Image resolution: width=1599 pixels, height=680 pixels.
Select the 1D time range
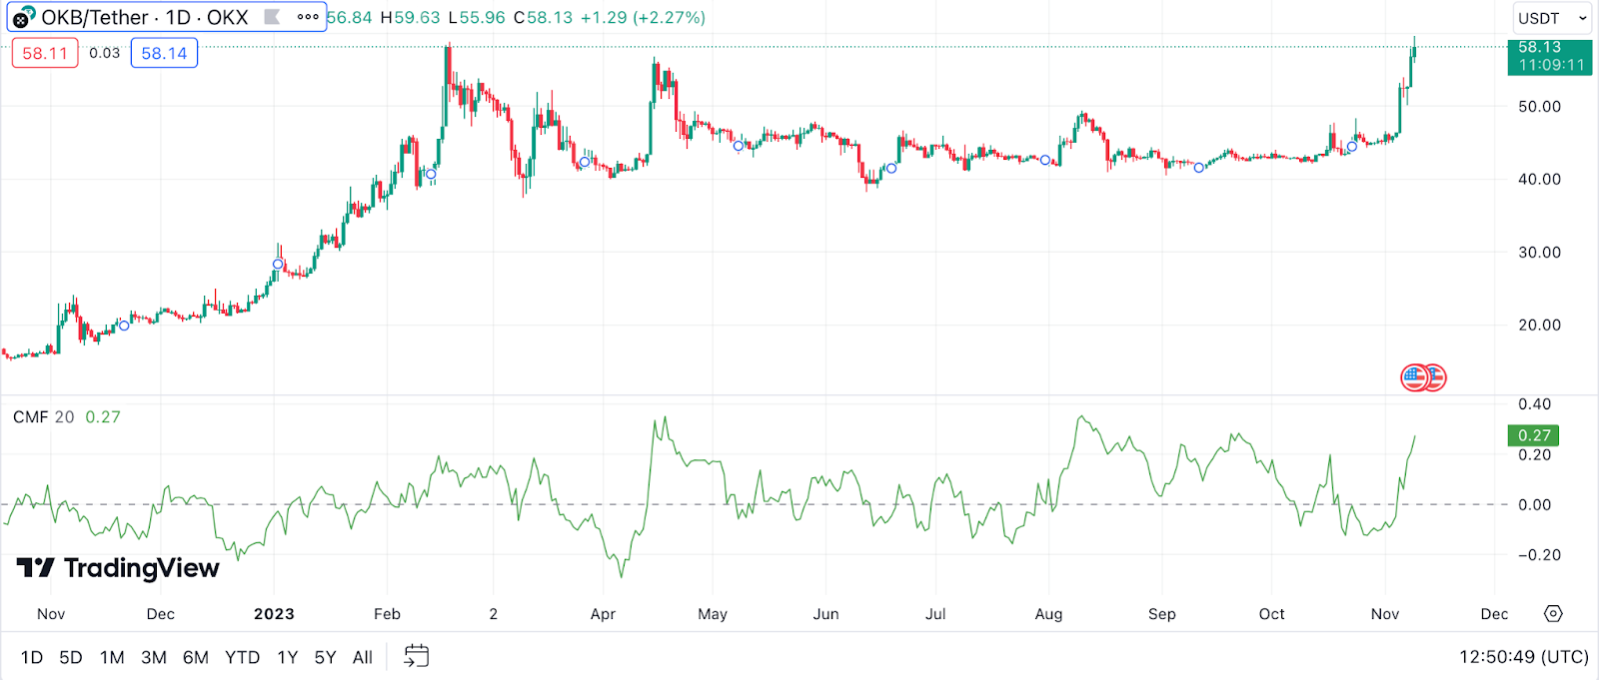32,657
